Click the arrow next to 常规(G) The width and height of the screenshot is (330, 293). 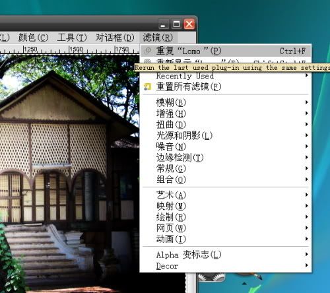pos(307,168)
